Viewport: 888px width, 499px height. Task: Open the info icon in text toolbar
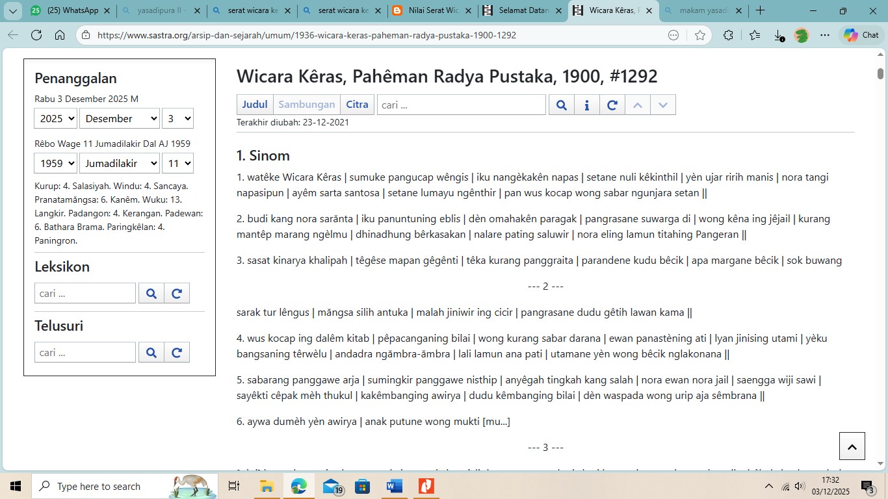[x=587, y=105]
